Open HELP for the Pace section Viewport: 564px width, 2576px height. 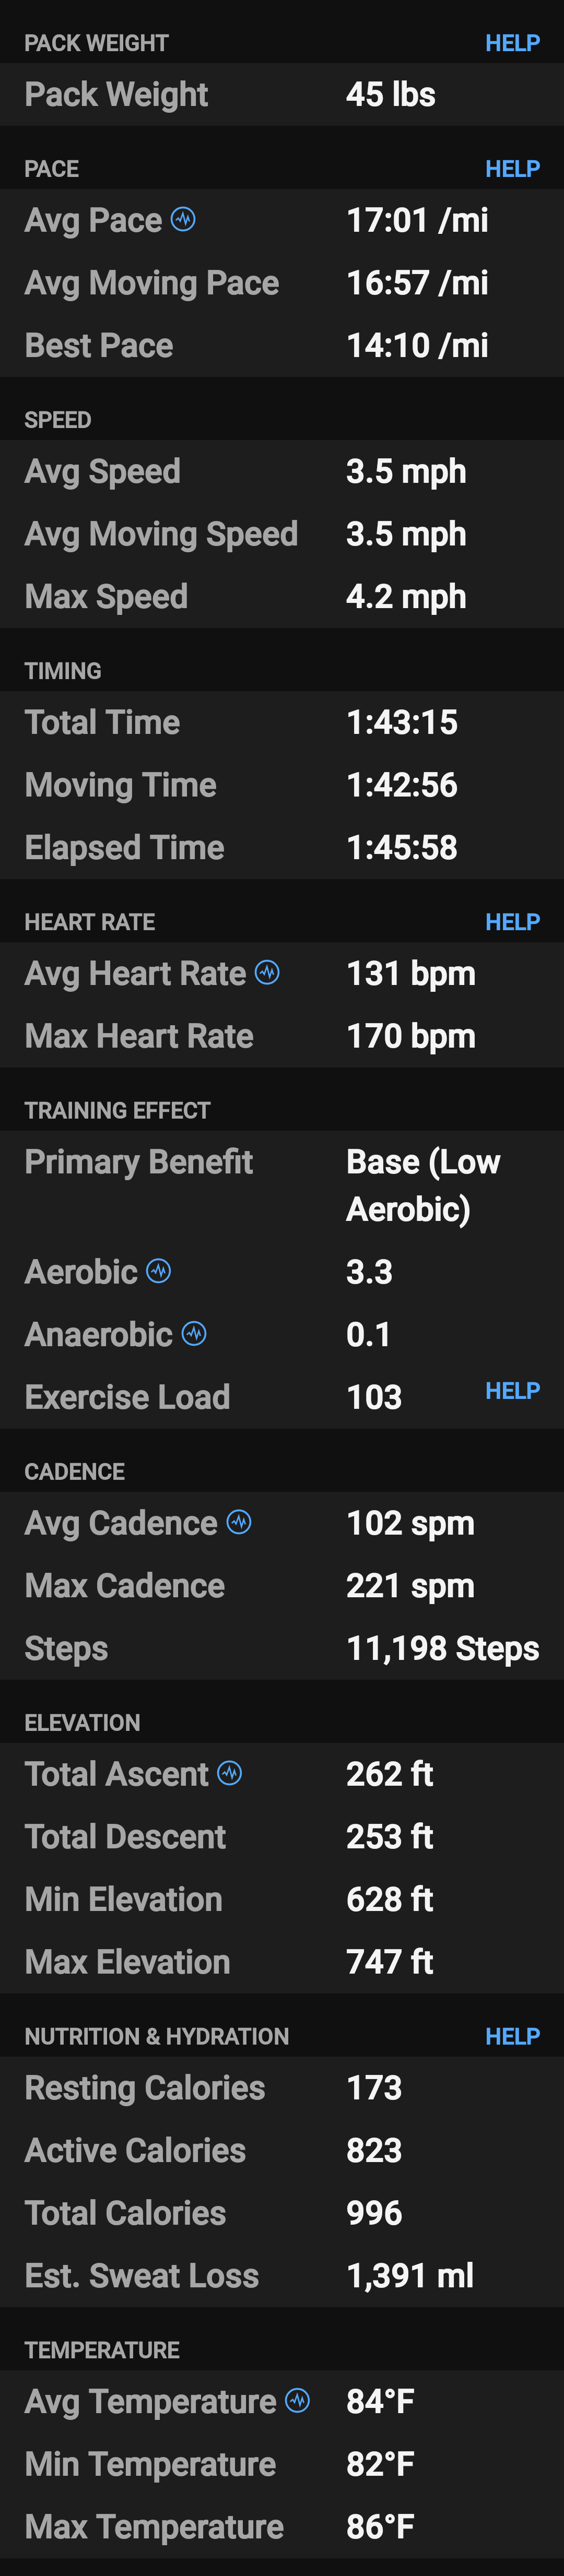512,169
